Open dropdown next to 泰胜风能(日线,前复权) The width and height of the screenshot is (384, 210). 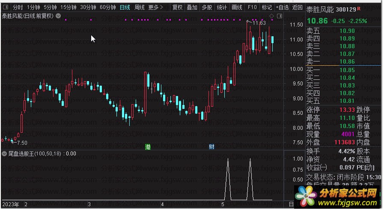(58, 16)
